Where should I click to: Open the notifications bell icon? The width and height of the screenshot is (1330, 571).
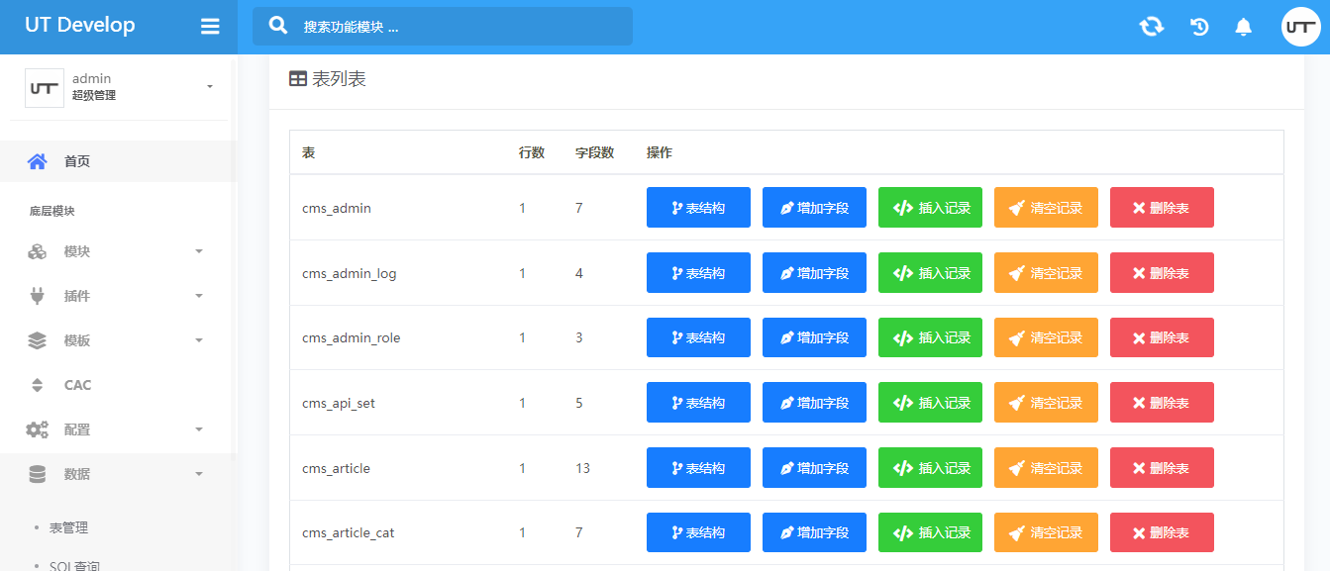pyautogui.click(x=1243, y=27)
